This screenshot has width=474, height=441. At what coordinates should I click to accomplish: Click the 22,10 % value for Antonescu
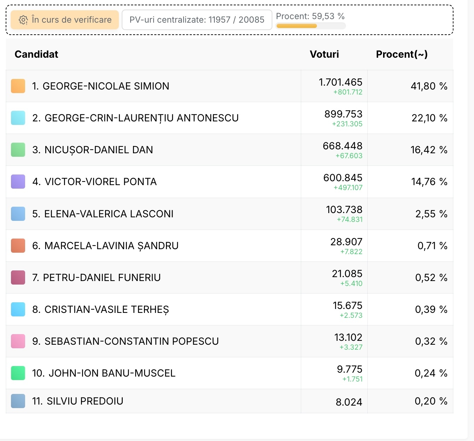[429, 118]
